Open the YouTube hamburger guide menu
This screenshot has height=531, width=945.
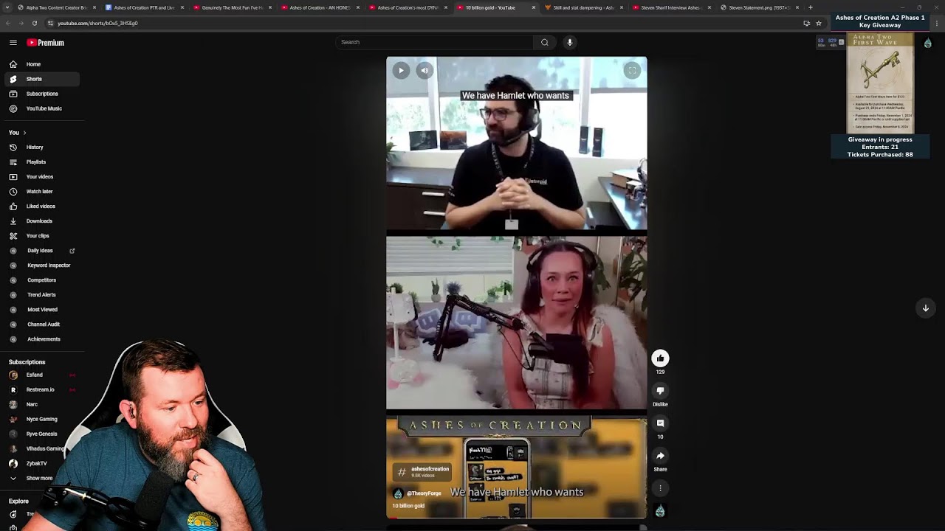[13, 43]
